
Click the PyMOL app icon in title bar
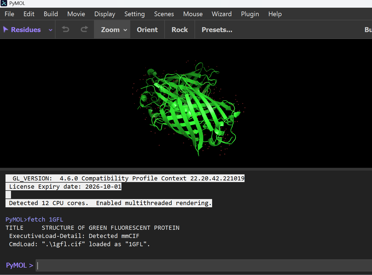[x=4, y=3]
